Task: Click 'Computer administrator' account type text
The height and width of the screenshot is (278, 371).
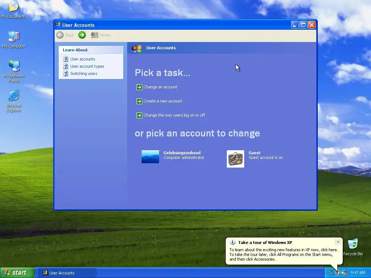Action: [x=184, y=158]
